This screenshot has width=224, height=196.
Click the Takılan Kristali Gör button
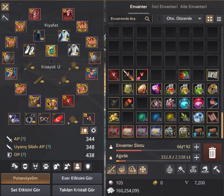77,190
